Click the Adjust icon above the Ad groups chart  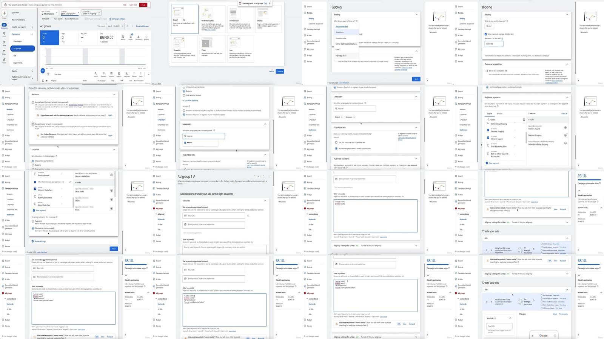pos(131,37)
